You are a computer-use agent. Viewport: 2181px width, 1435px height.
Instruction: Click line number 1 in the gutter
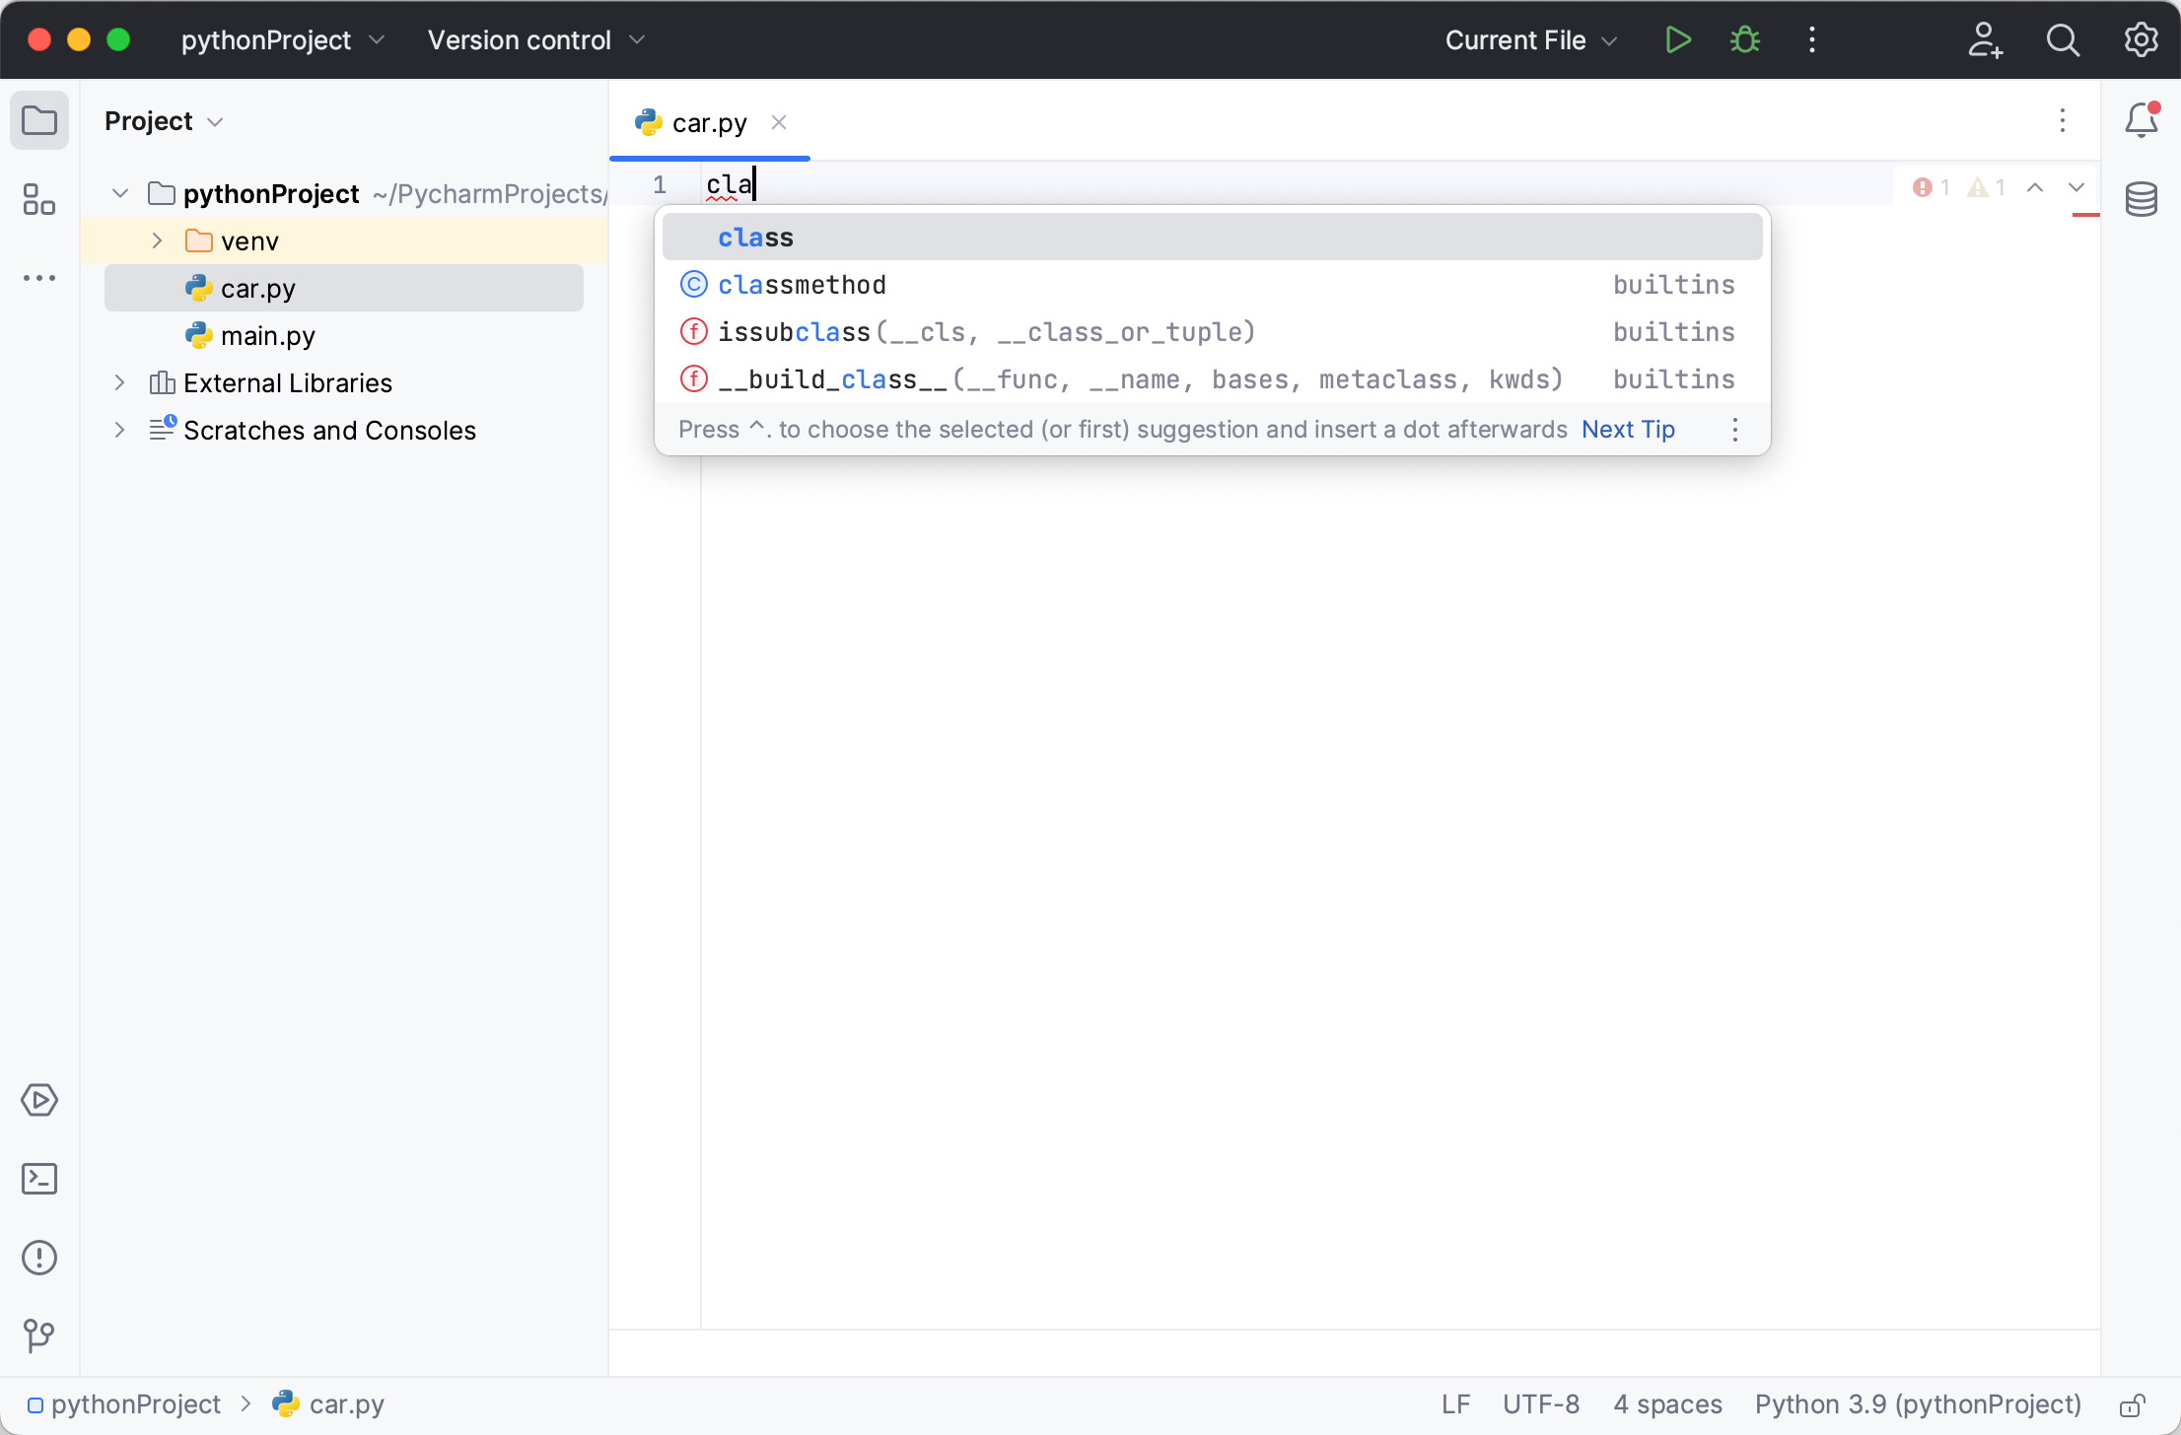pyautogui.click(x=660, y=184)
